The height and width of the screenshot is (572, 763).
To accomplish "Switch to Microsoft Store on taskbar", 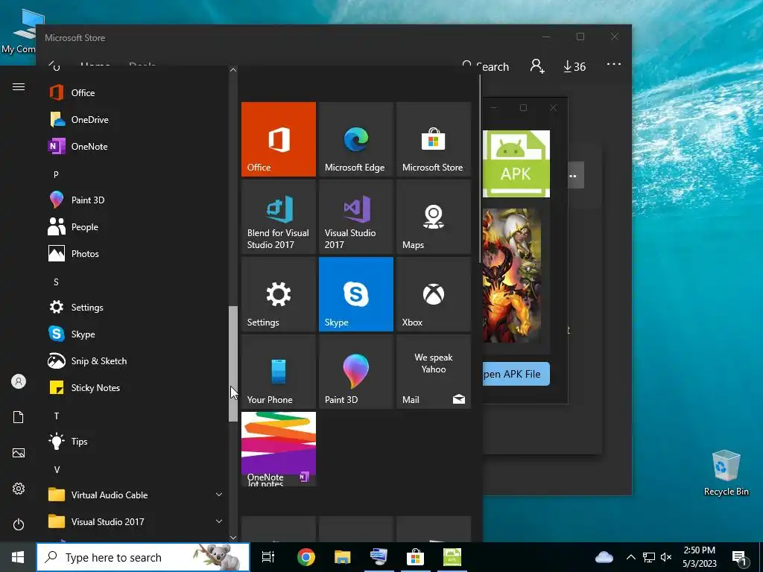I will pos(415,557).
